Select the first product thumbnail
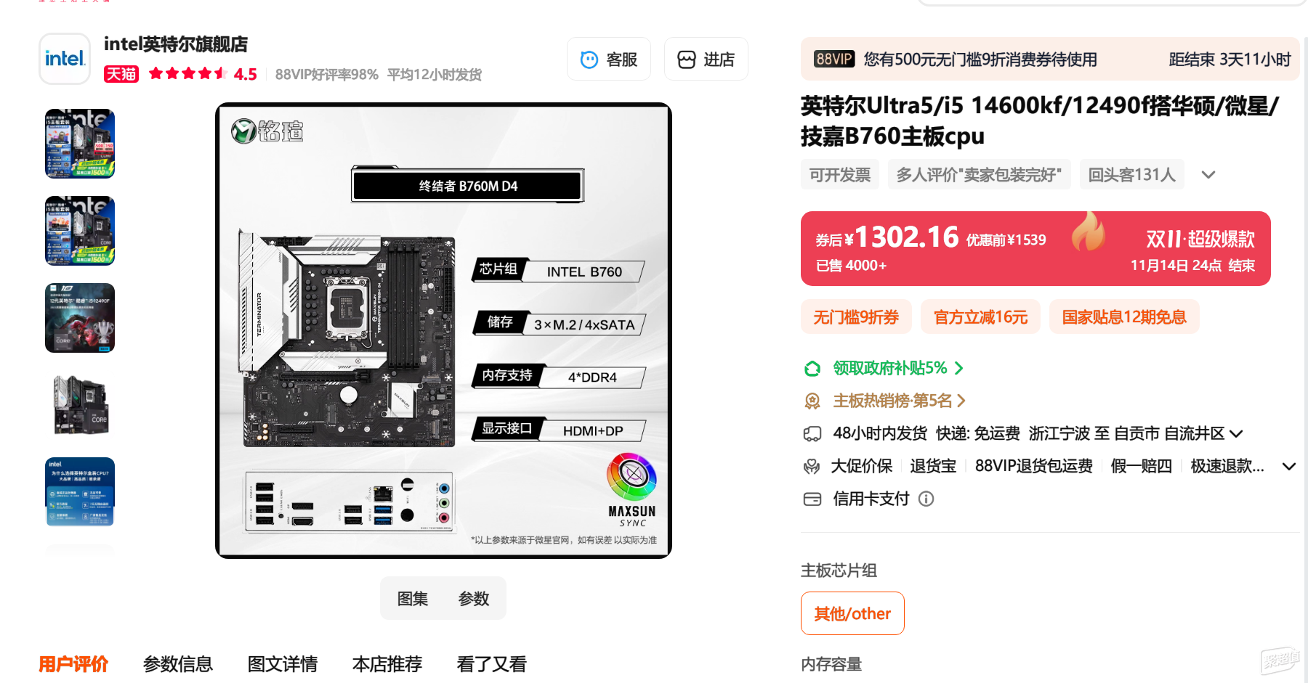The image size is (1308, 683). 80,144
